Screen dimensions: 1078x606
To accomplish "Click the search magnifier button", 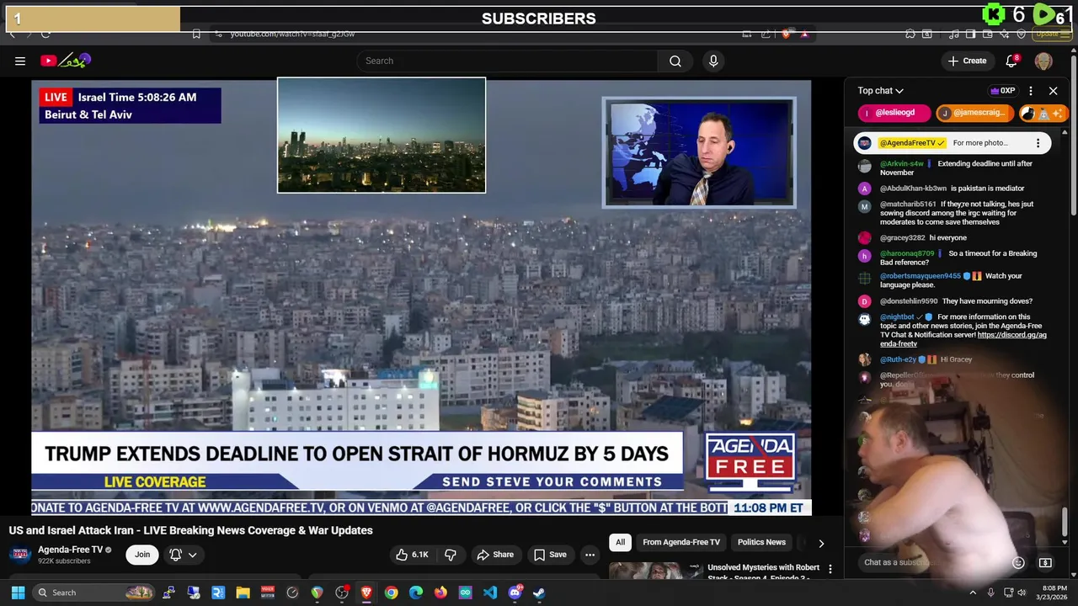I will point(675,61).
